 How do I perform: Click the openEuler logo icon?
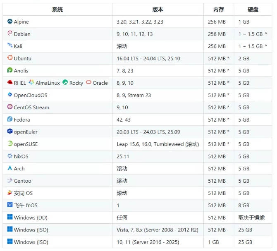click(10, 131)
